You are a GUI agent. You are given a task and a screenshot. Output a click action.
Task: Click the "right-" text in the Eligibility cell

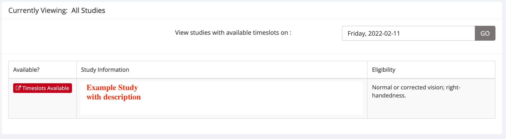(x=453, y=87)
